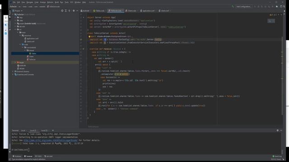Click the build hammer icon in toolbar
The height and width of the screenshot is (162, 289).
(233, 6)
